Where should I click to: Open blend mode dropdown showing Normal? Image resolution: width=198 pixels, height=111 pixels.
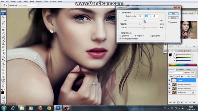[x=176, y=73]
